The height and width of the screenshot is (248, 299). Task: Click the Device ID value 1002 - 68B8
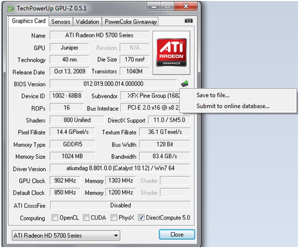click(x=67, y=95)
